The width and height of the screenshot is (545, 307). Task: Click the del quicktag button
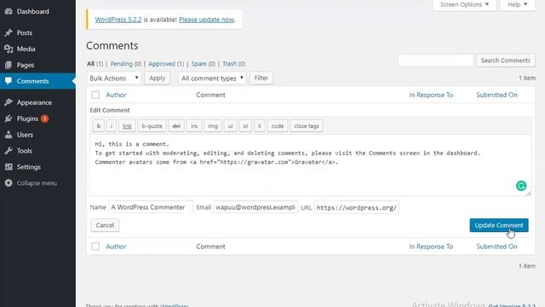(x=176, y=126)
